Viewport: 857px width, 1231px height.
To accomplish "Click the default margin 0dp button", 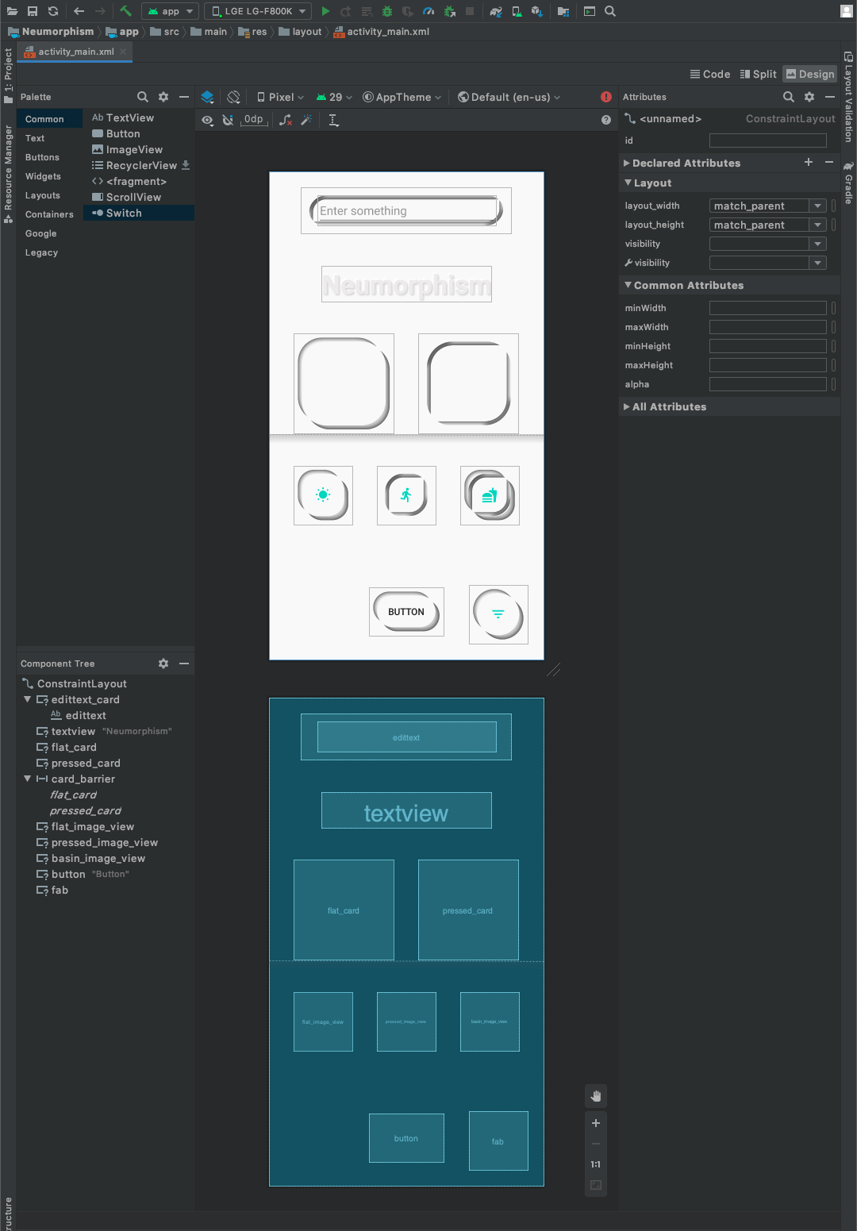I will point(253,120).
